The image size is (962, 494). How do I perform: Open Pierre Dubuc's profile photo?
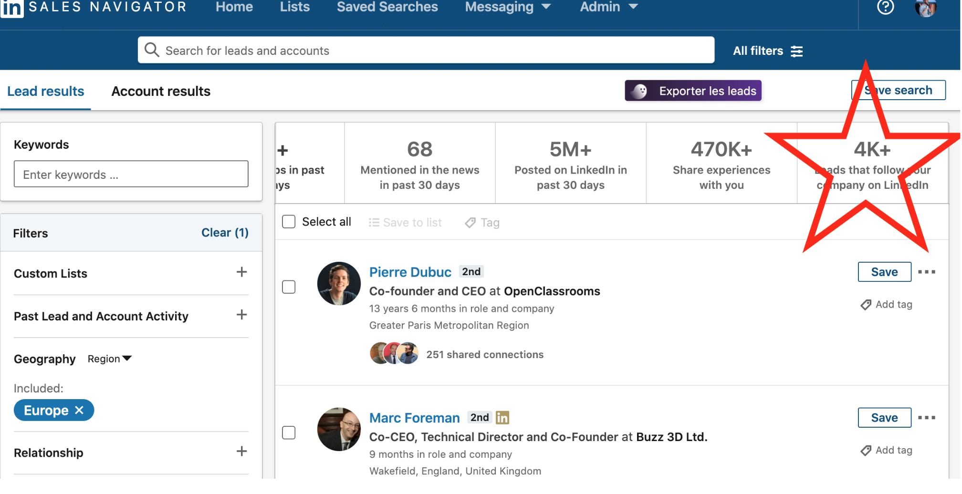pos(339,283)
